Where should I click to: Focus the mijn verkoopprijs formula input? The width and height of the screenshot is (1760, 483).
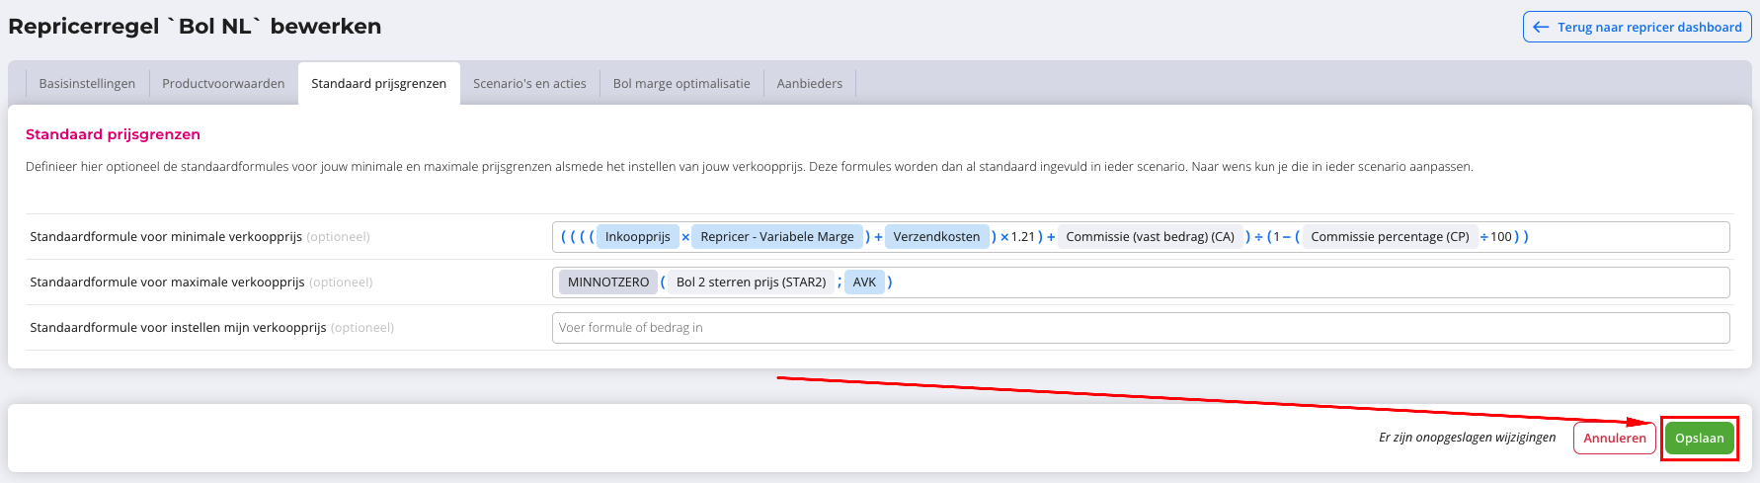pyautogui.click(x=1140, y=328)
